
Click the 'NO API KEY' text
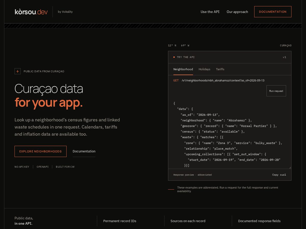coord(22,167)
